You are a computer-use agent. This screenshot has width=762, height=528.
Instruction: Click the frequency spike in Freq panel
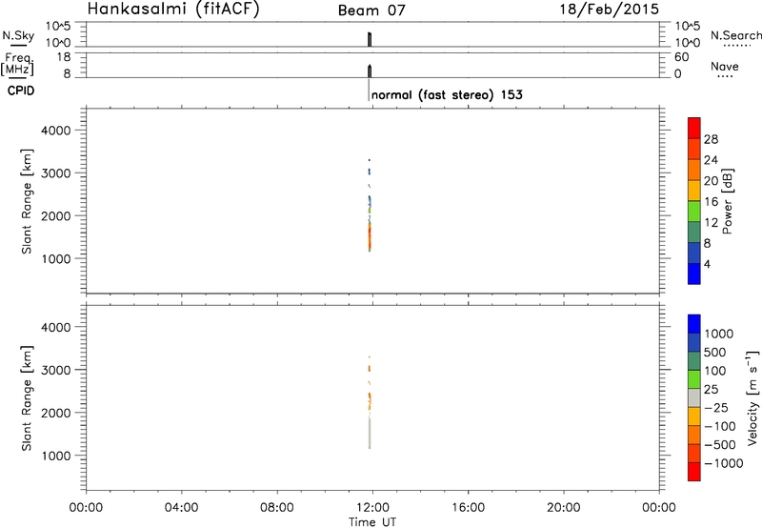point(370,71)
